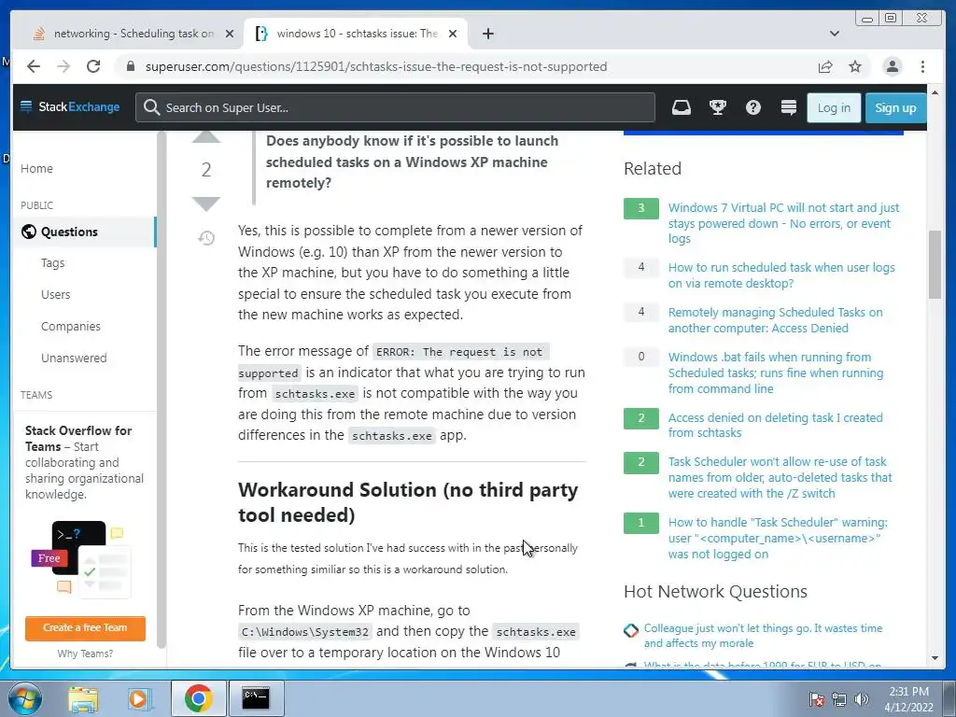Close the 'networking - Scheduling task' tab

click(x=230, y=34)
